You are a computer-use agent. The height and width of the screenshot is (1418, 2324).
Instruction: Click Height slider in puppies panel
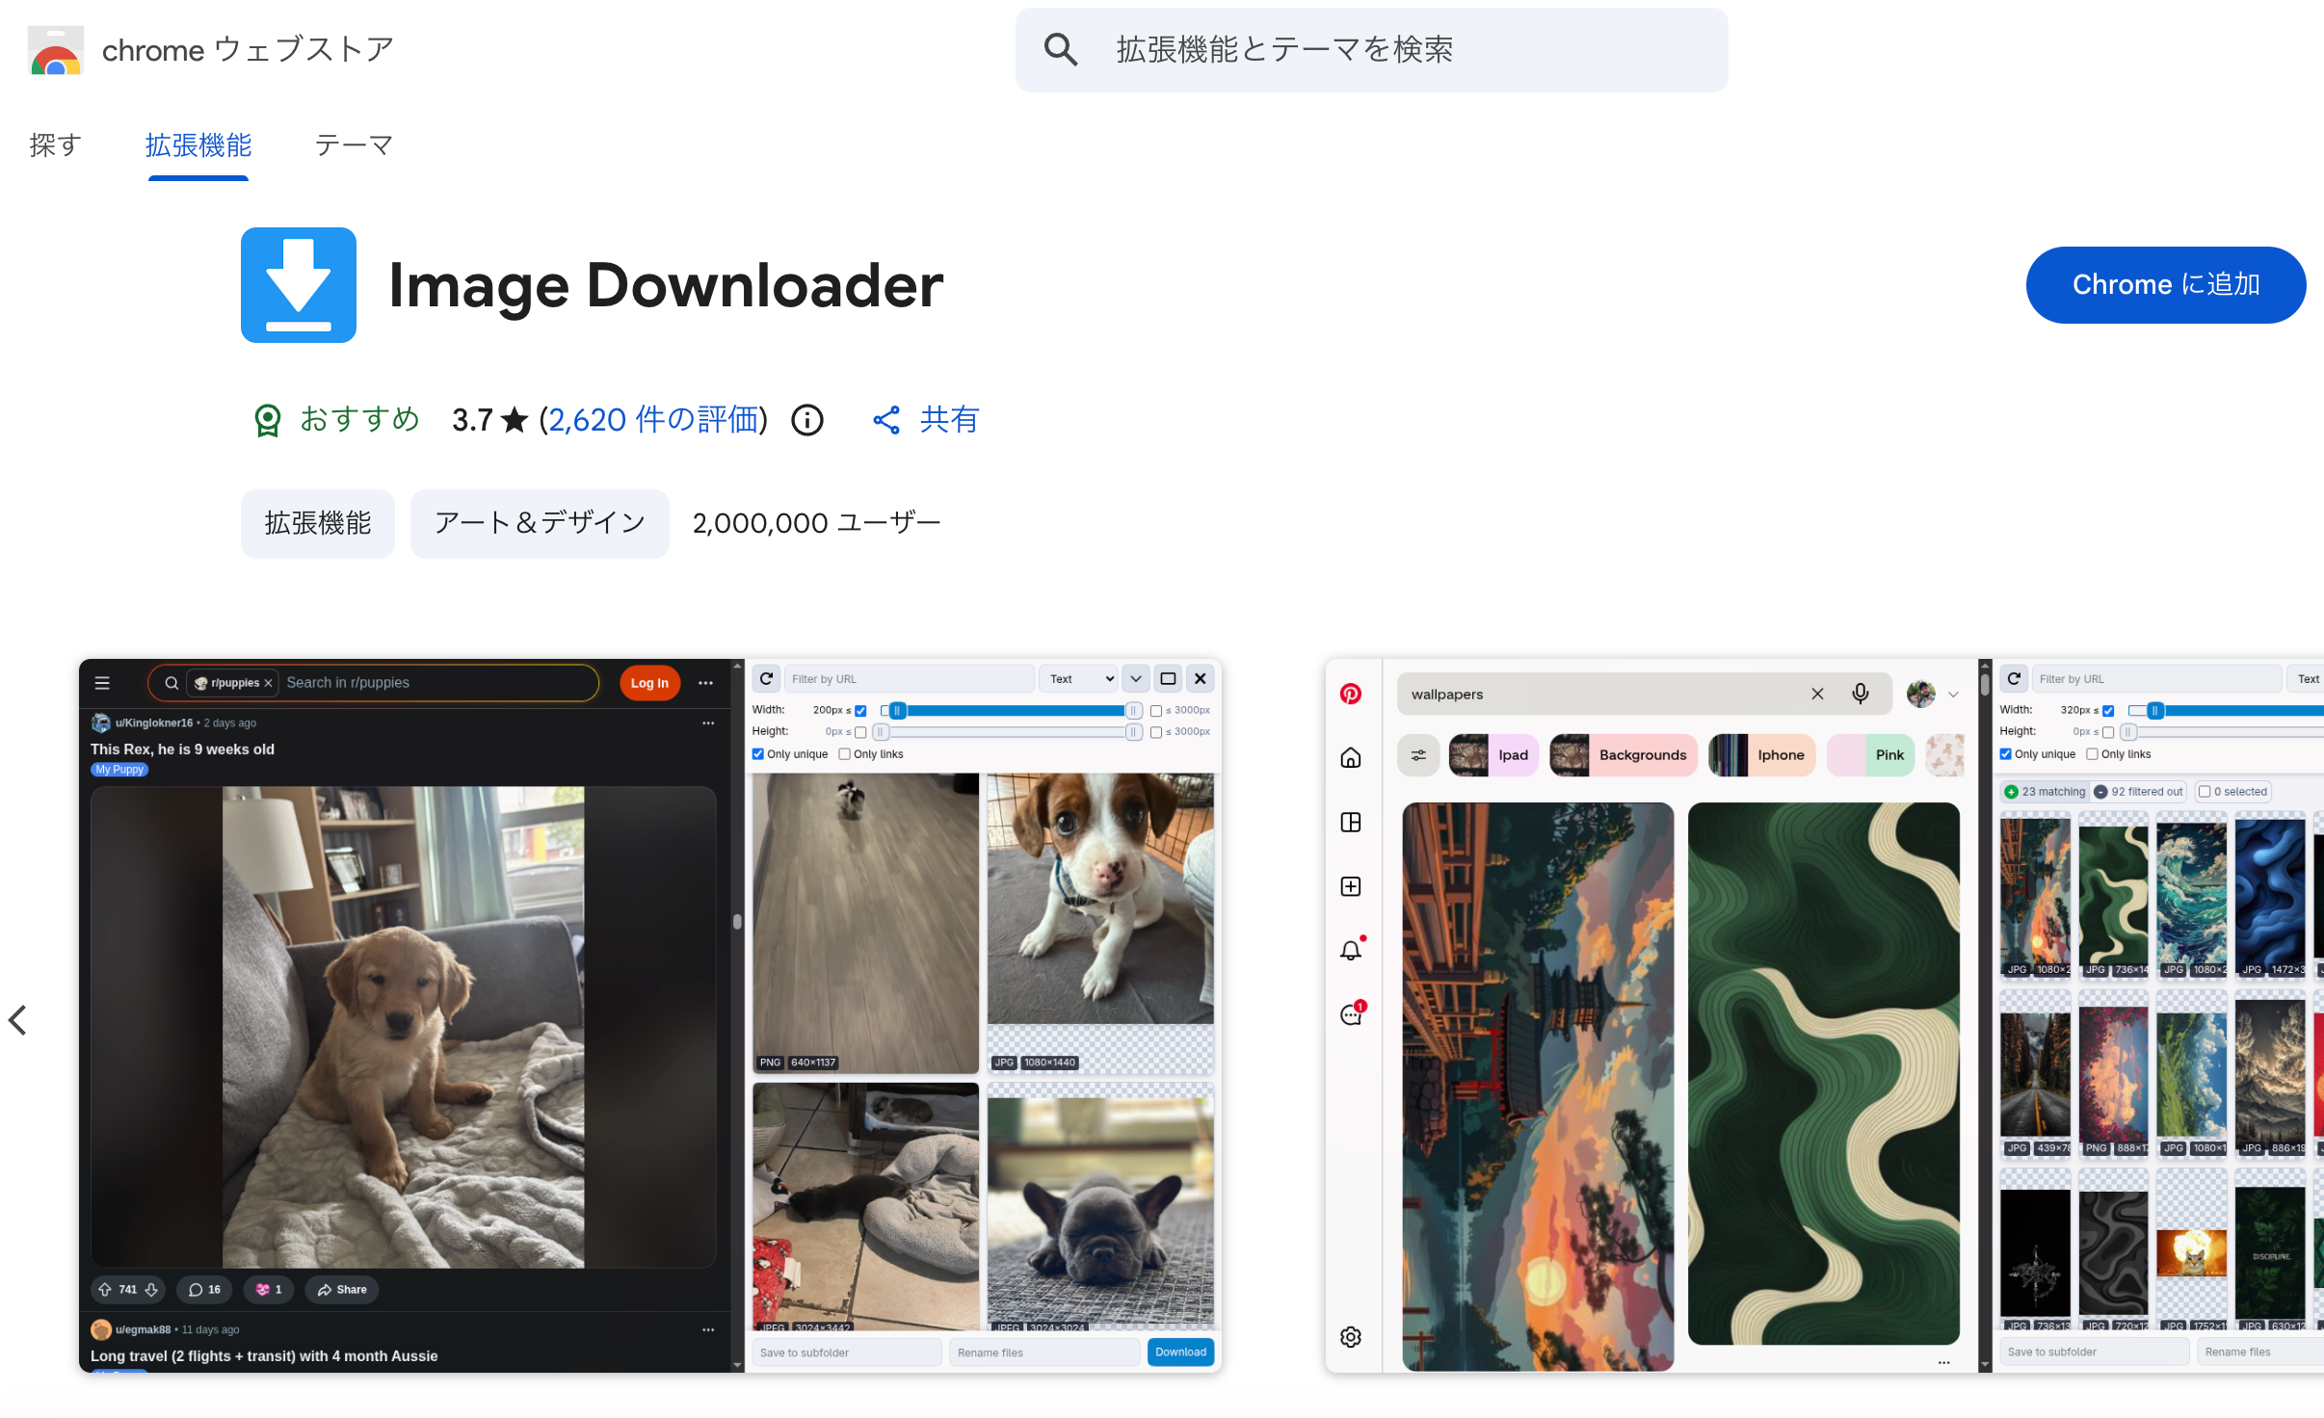click(1007, 732)
